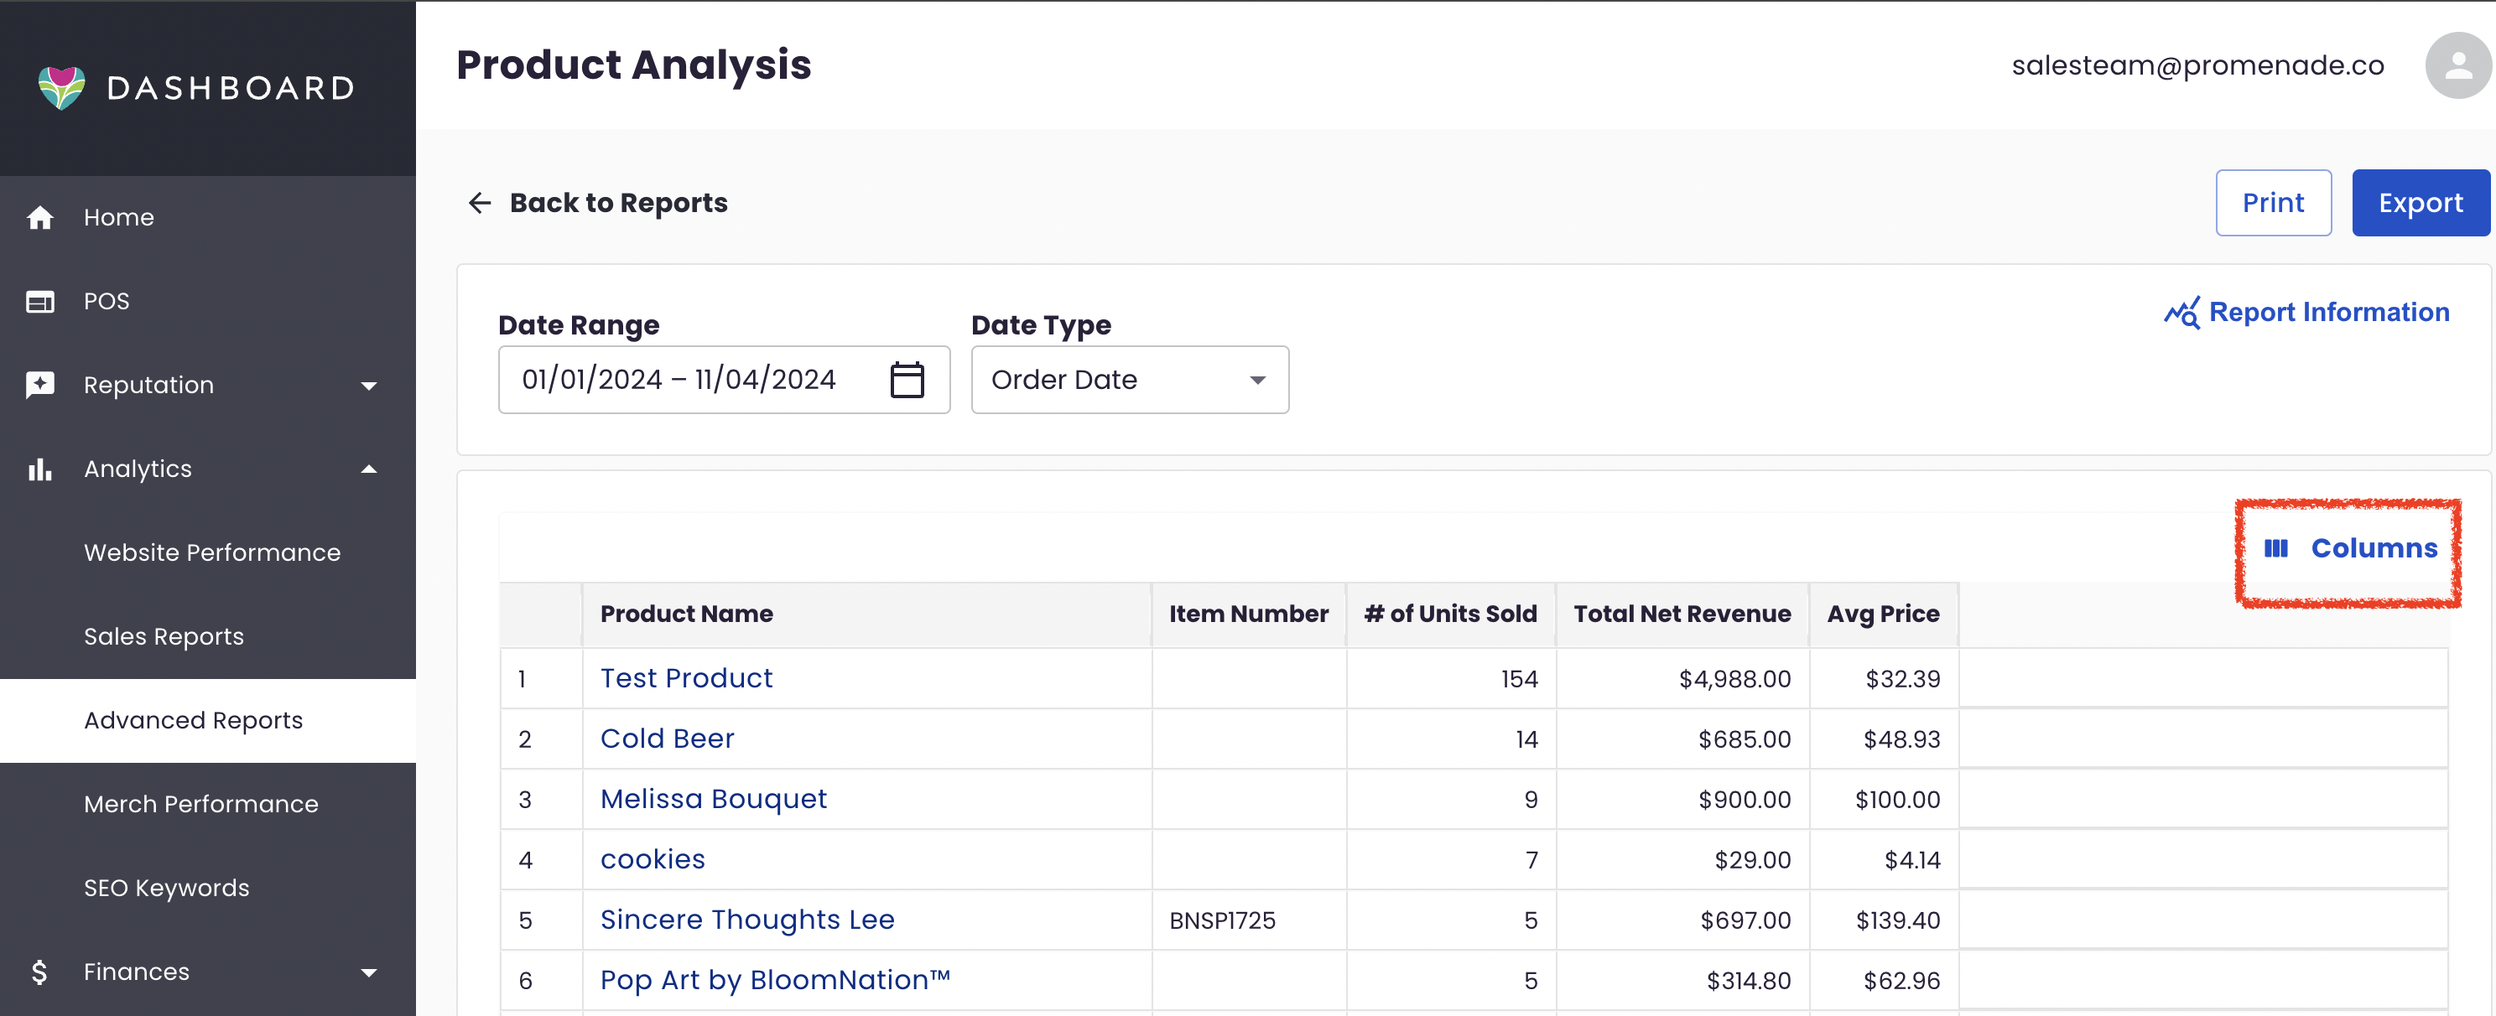The width and height of the screenshot is (2496, 1016).
Task: Click the Finances dollar sign icon
Action: pyautogui.click(x=39, y=972)
